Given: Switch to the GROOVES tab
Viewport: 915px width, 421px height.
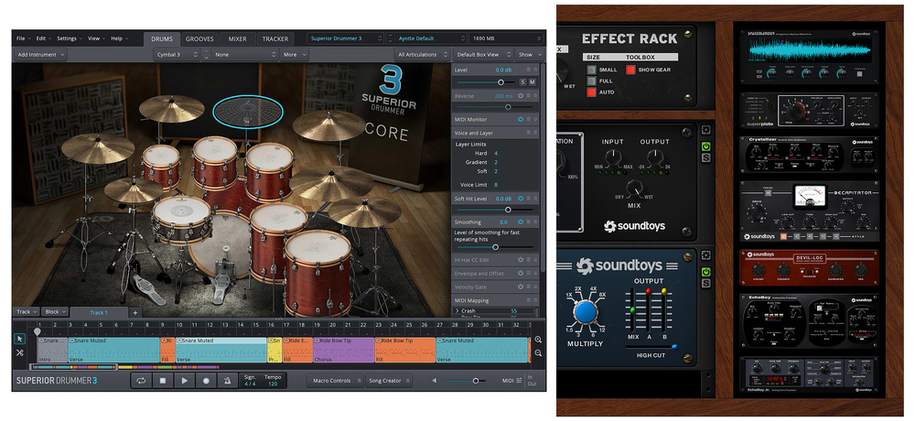Looking at the screenshot, I should coord(199,38).
